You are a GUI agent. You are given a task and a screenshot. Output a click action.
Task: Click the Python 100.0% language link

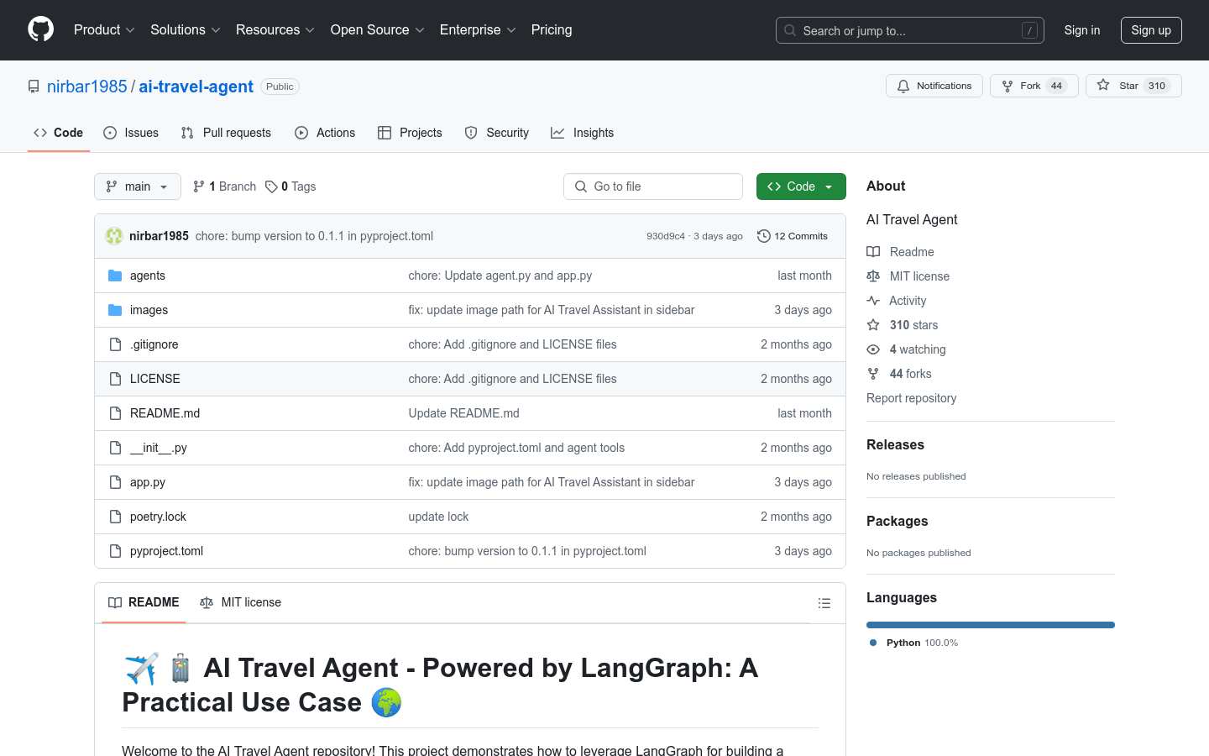913,643
